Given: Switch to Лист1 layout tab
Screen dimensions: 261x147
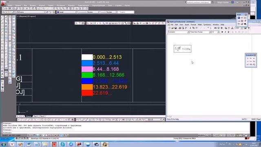Looking at the screenshot, I should [x=36, y=116].
